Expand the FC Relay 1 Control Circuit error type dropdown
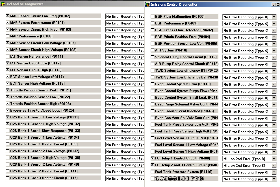 (x=274, y=159)
